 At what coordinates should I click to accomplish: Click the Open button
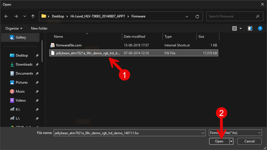point(219,141)
